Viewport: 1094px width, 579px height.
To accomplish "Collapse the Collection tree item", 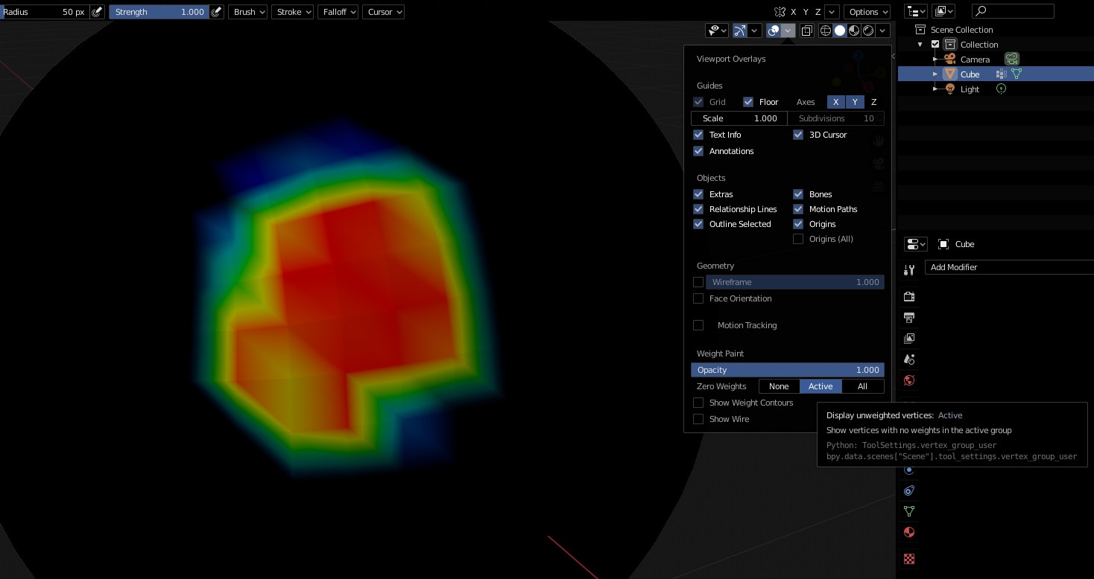I will point(920,44).
